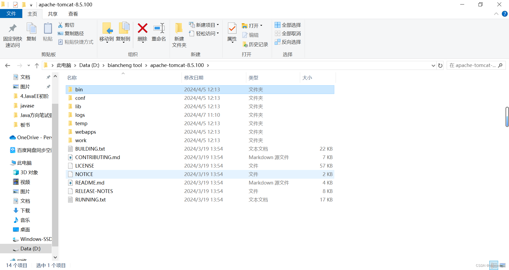The image size is (509, 270).
Task: Switch to the Share ribbon tab
Action: pos(52,14)
